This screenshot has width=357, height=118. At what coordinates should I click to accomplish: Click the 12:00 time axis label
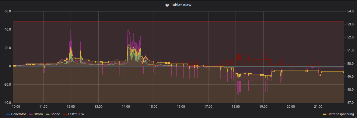coord(71,107)
